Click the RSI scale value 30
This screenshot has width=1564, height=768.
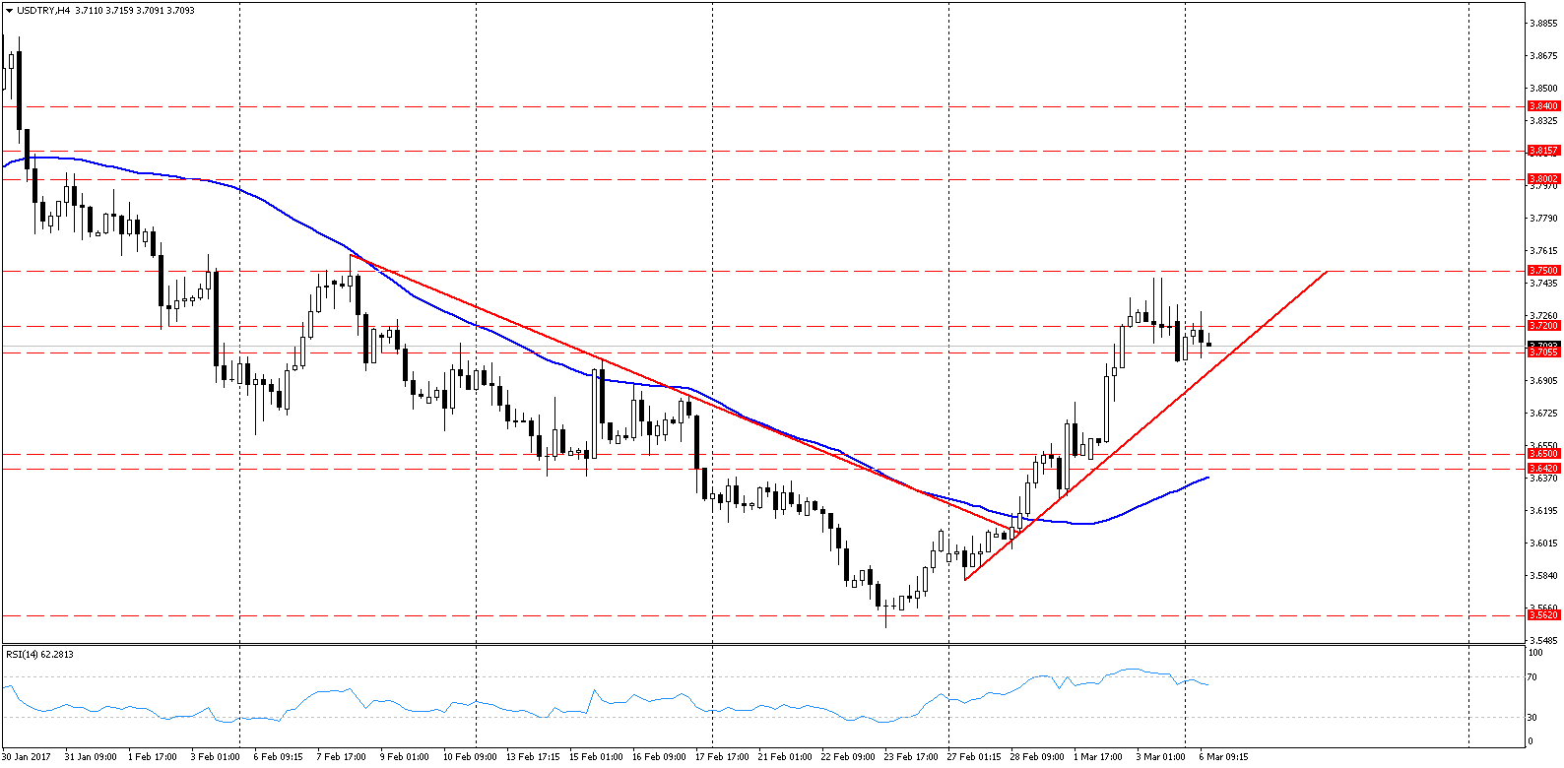tap(1532, 717)
